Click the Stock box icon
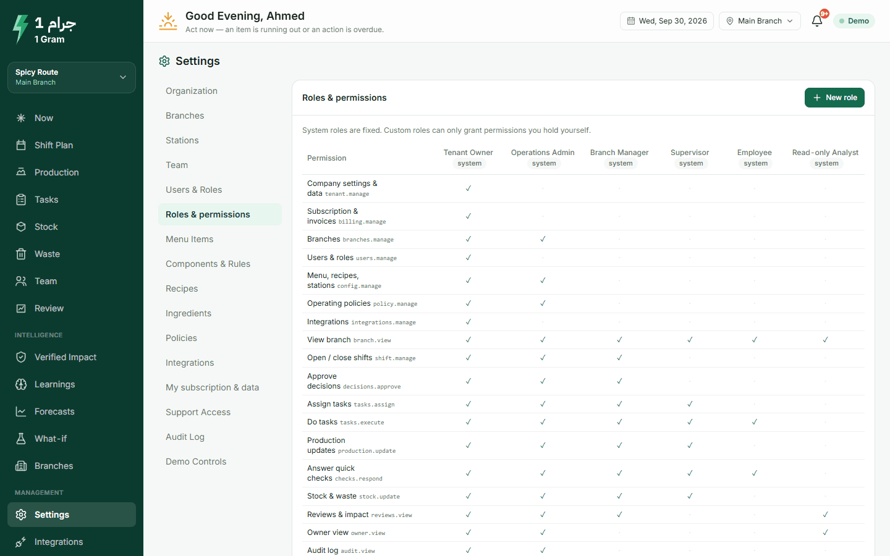This screenshot has height=556, width=890. pyautogui.click(x=21, y=227)
